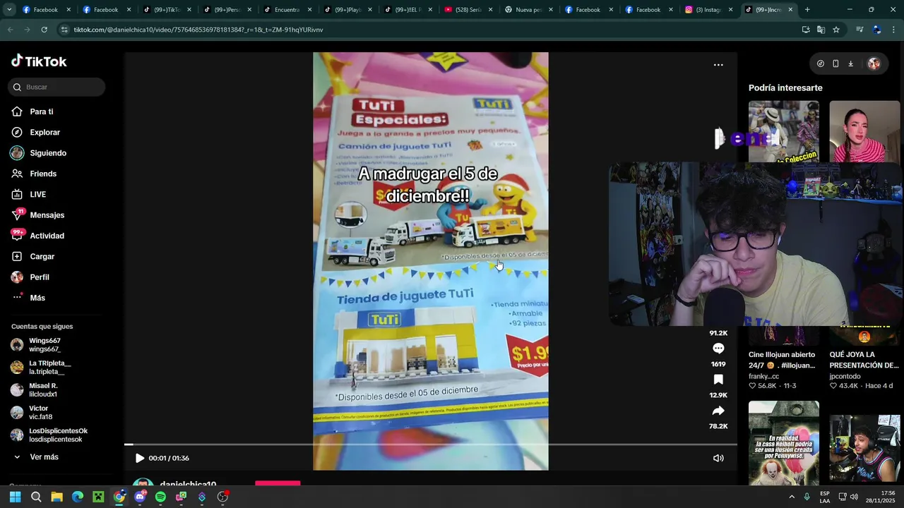Click the install app icon in address bar
This screenshot has width=904, height=508.
coord(806,30)
